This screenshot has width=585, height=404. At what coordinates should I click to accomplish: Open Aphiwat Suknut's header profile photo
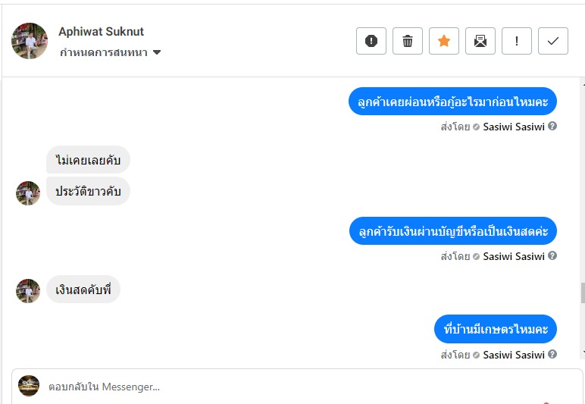pos(30,41)
